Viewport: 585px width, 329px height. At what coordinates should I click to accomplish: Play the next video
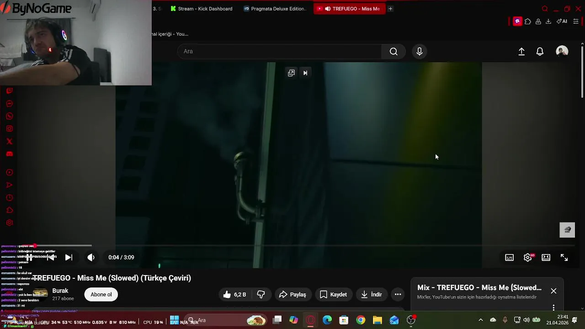pos(69,257)
